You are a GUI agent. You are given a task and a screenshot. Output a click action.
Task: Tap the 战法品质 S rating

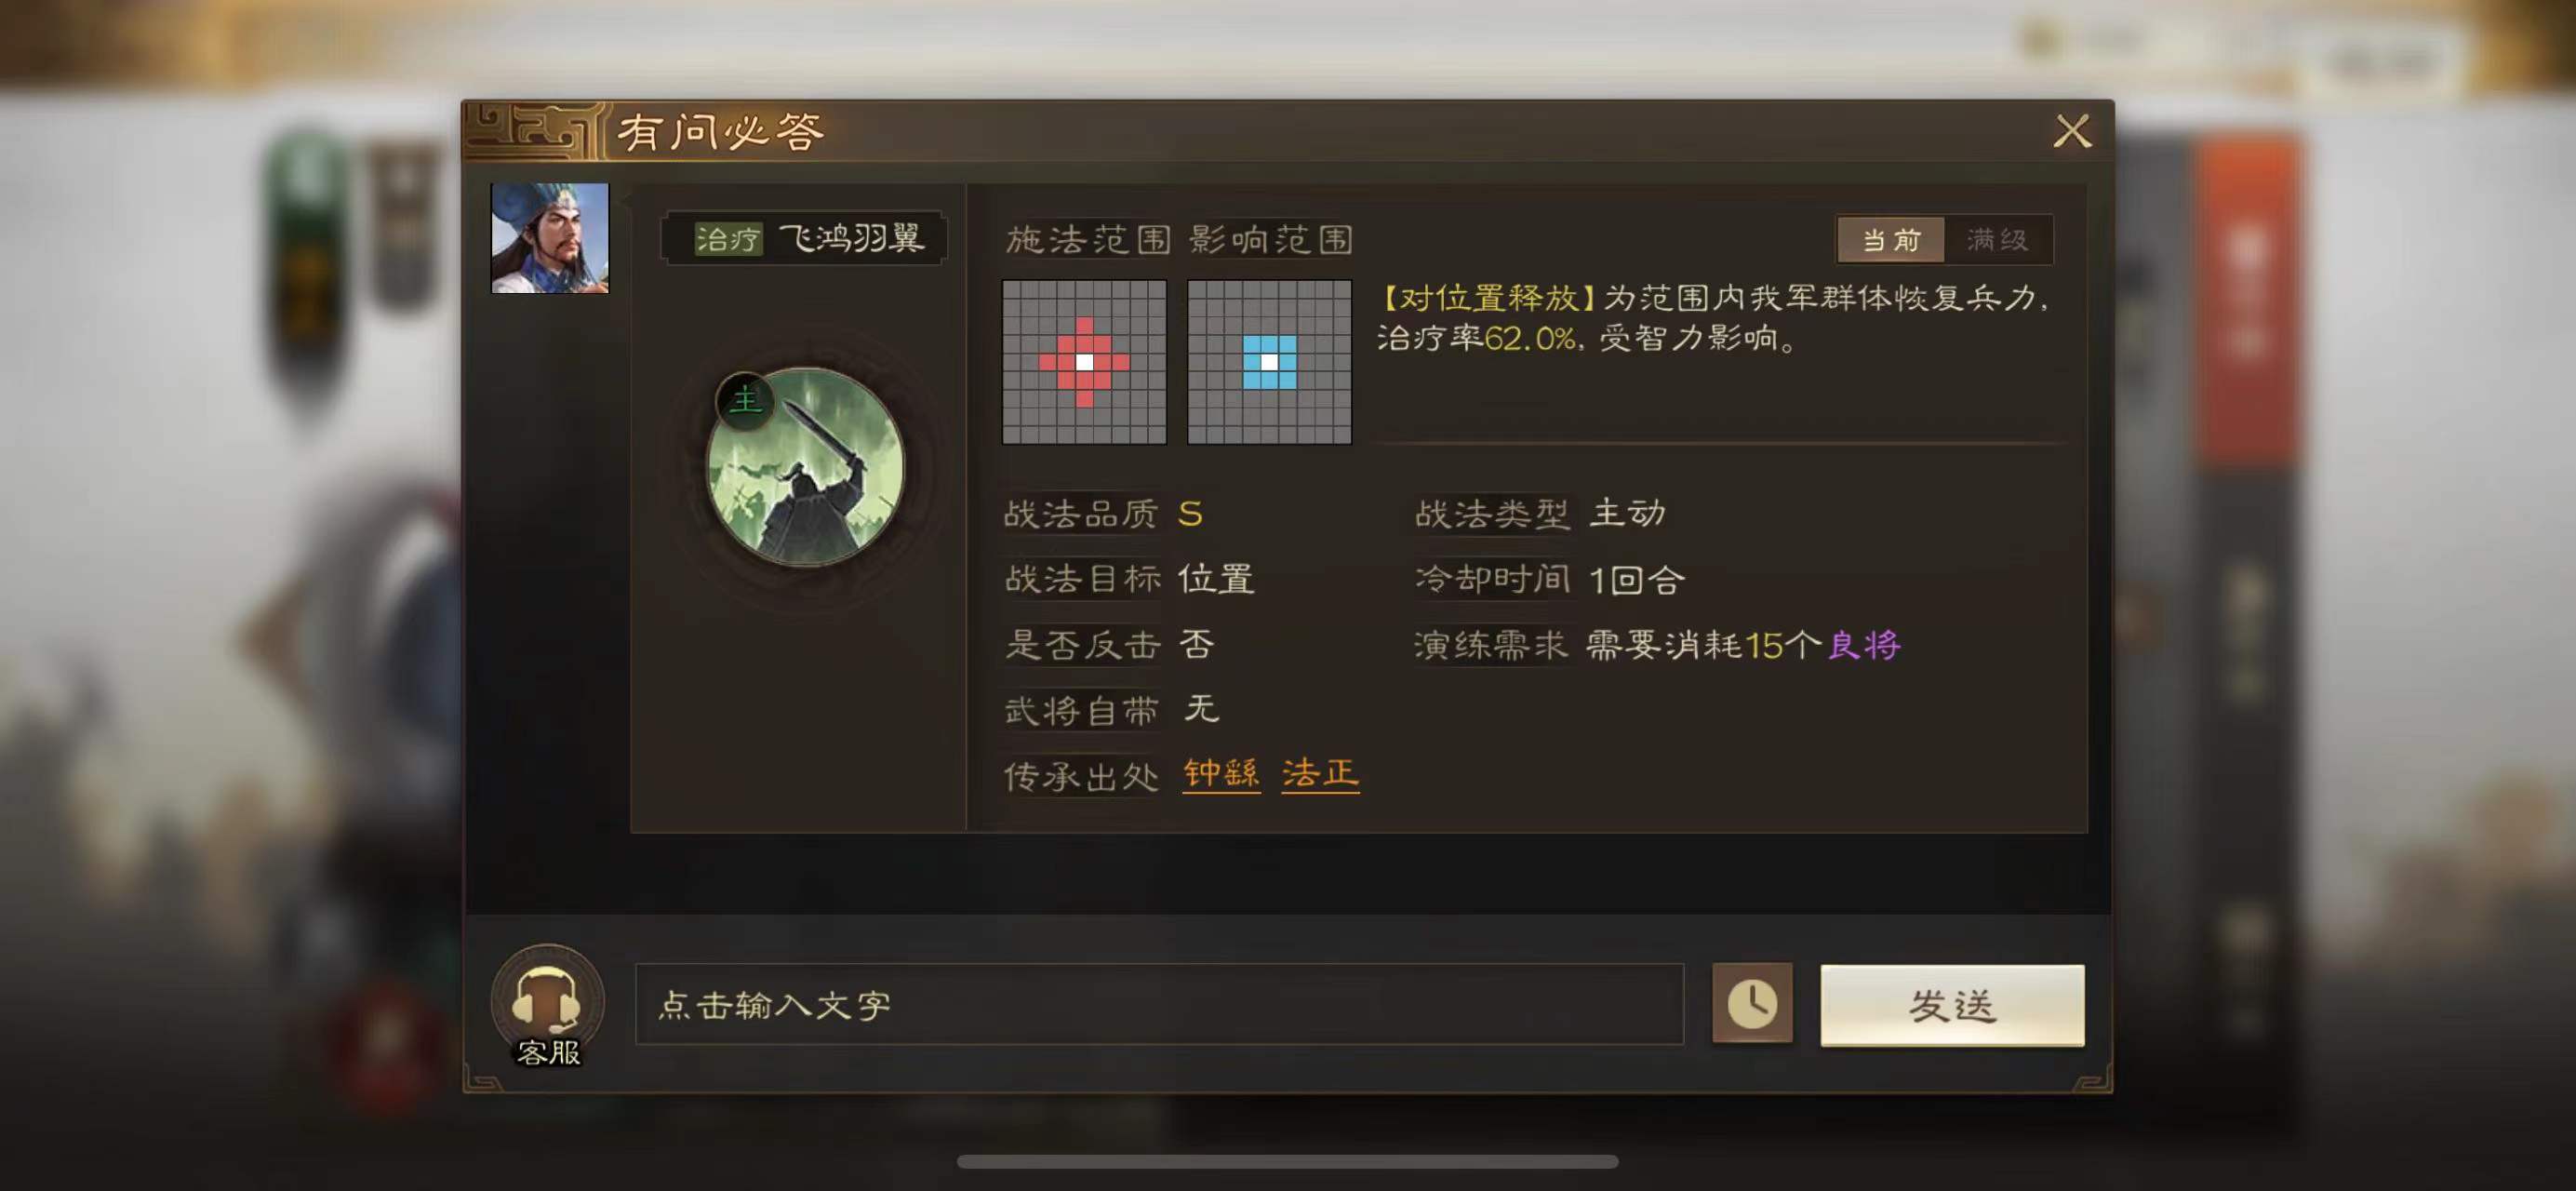click(x=1190, y=514)
